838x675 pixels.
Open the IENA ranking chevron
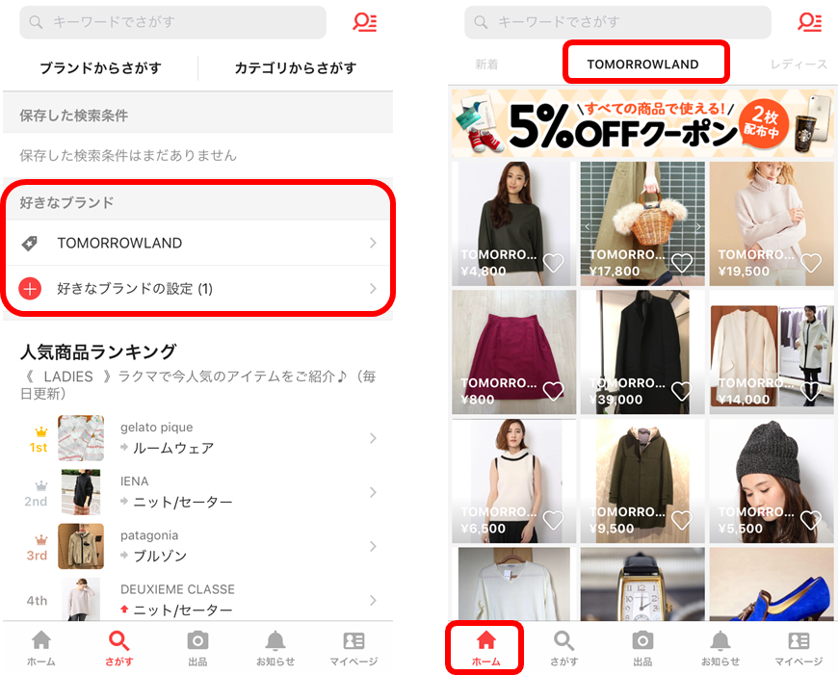pos(373,492)
